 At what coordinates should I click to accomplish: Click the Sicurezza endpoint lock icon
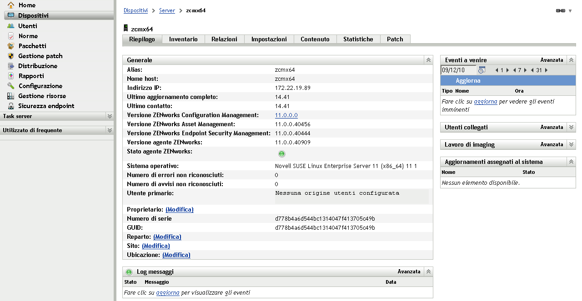(11, 106)
